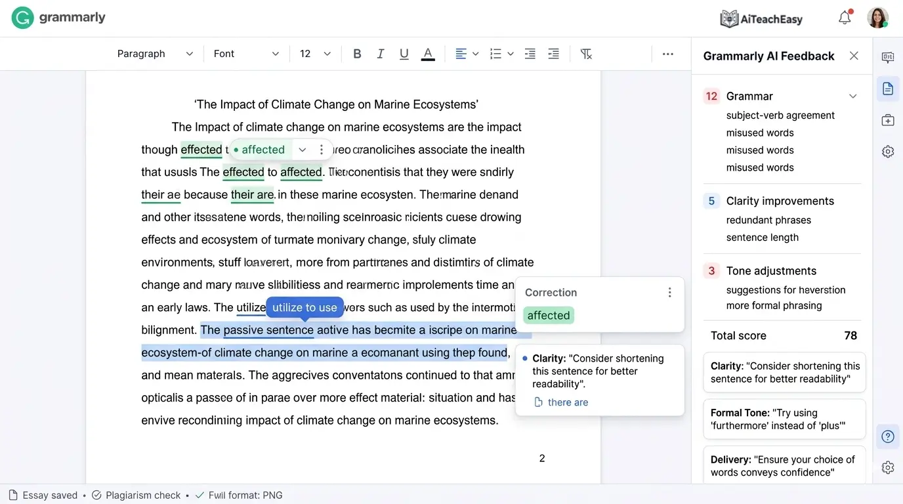This screenshot has height=504, width=903.
Task: Open the help question mark icon
Action: 887,436
